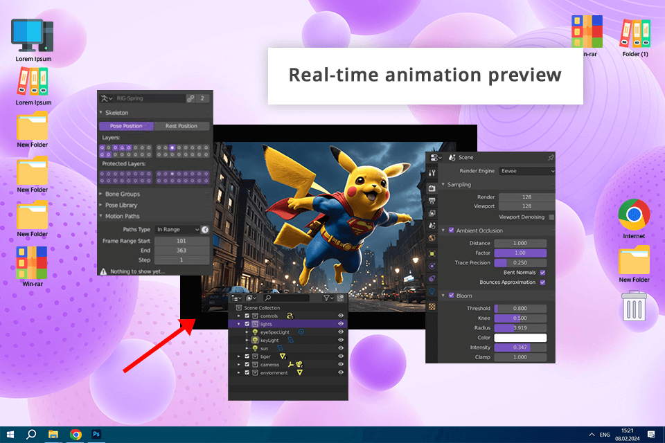665x443 pixels.
Task: Click the Trace Precision slider
Action: (520, 263)
